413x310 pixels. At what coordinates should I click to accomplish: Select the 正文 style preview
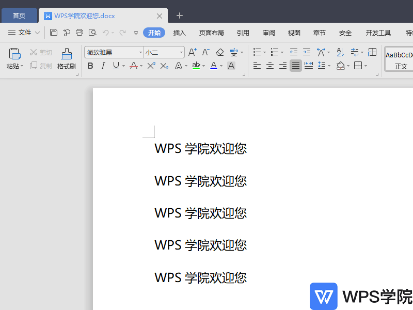click(399, 59)
